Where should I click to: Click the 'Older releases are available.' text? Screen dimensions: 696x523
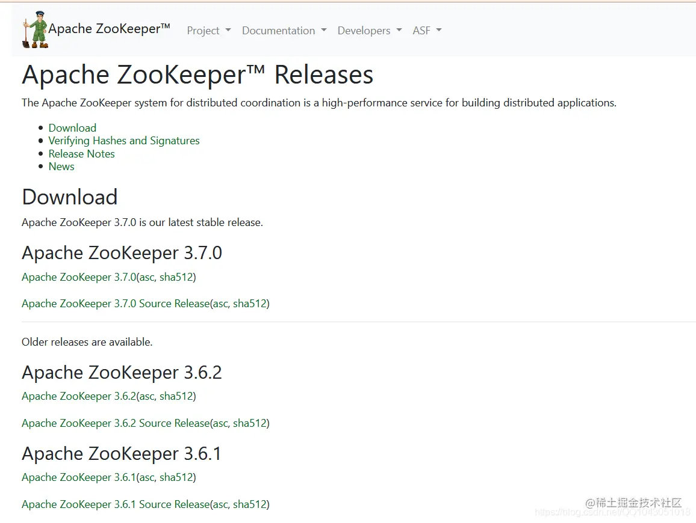coord(87,342)
